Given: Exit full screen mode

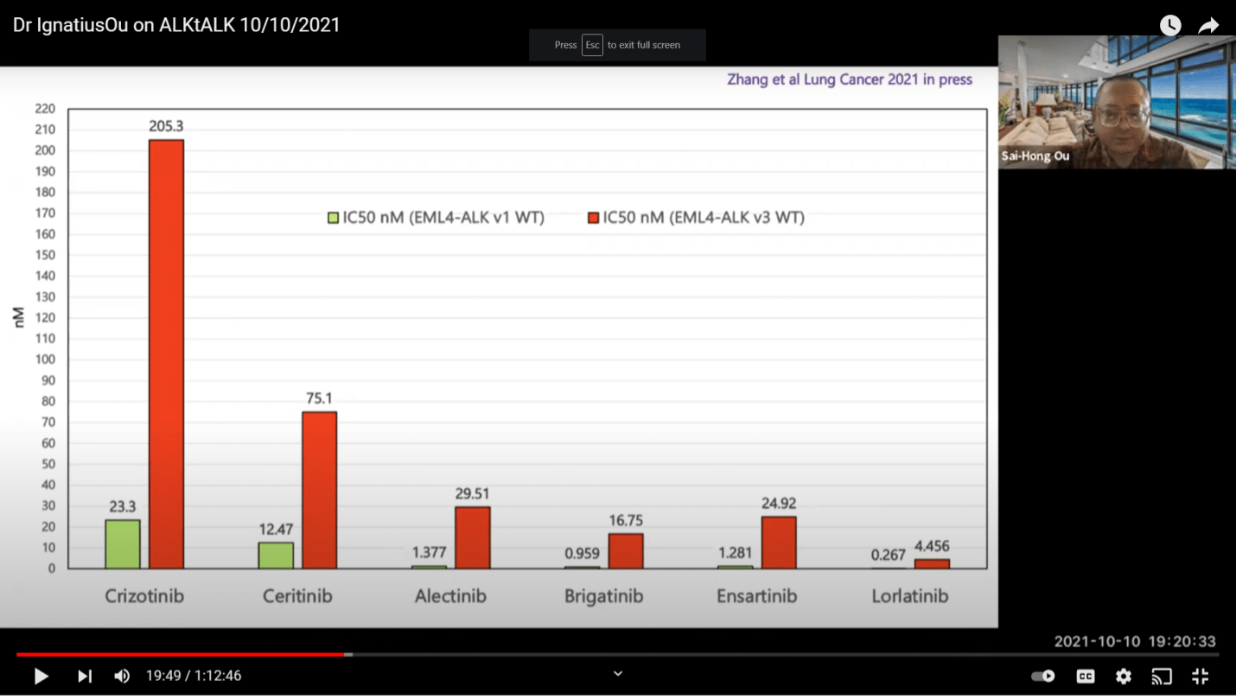Looking at the screenshot, I should 1200,677.
